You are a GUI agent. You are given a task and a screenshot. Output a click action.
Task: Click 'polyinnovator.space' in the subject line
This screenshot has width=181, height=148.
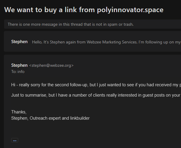click(x=130, y=10)
